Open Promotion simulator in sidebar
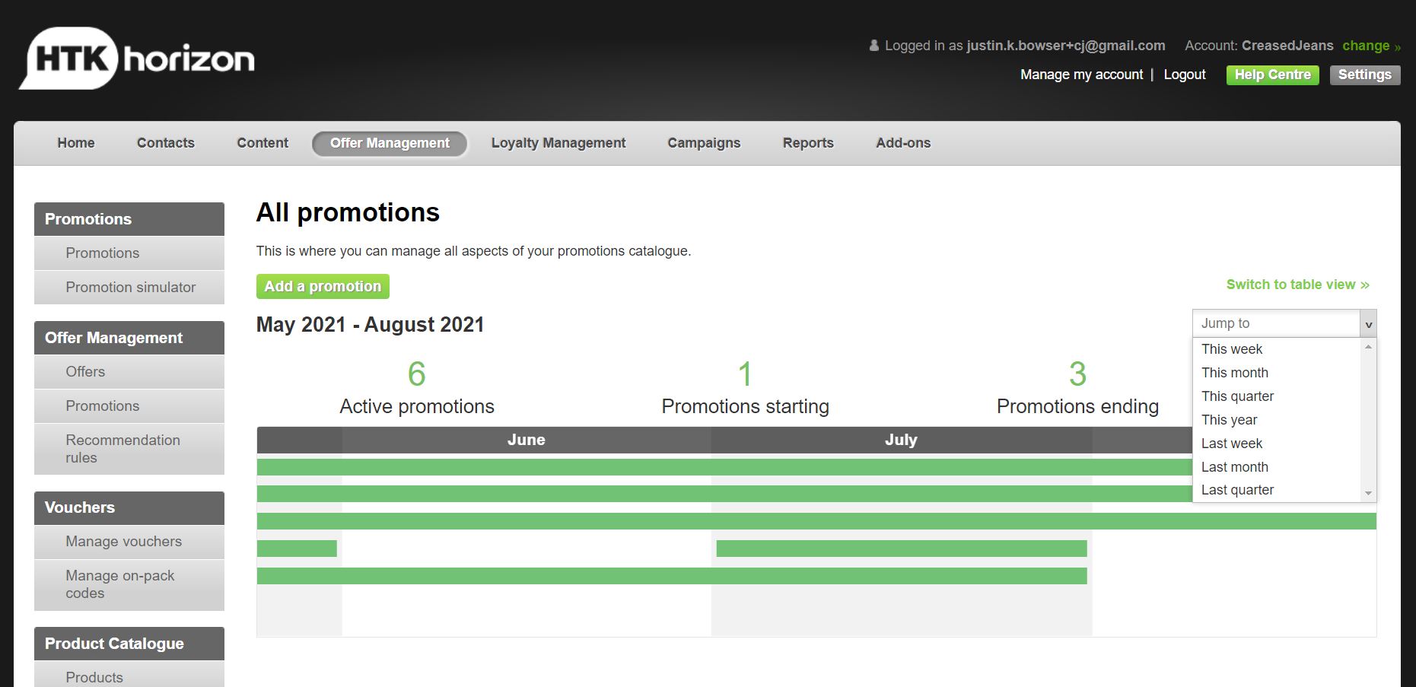 [x=129, y=288]
